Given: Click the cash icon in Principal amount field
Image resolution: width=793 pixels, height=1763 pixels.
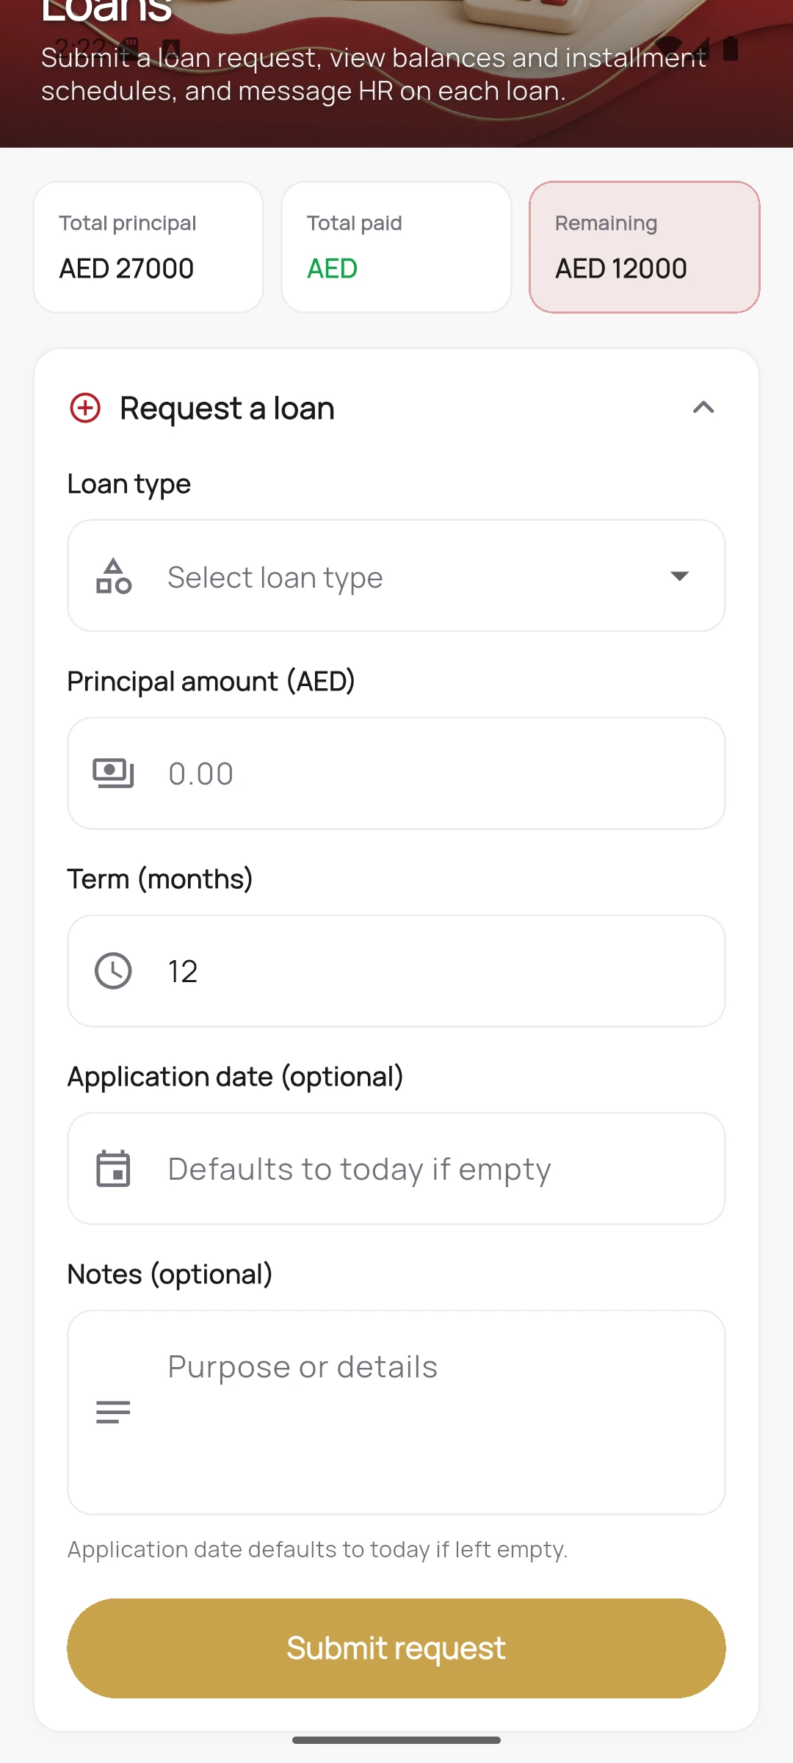Looking at the screenshot, I should [x=114, y=774].
